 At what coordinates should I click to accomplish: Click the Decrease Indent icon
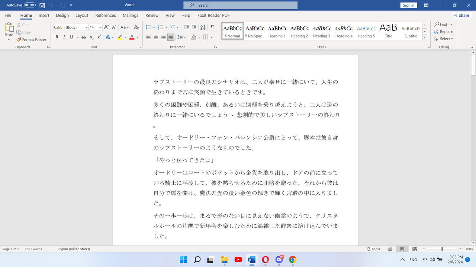(x=186, y=27)
